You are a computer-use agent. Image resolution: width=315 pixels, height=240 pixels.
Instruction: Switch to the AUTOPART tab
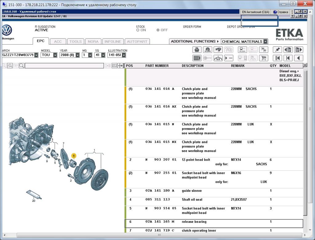pos(137,41)
